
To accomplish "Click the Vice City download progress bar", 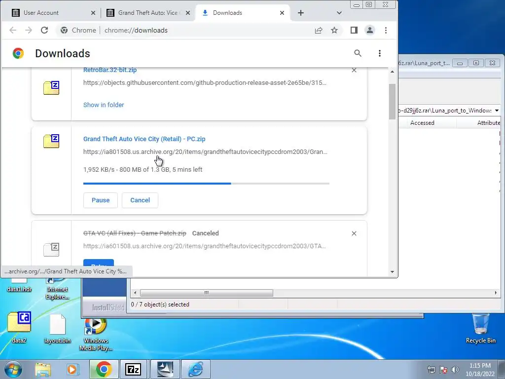I will [x=206, y=184].
